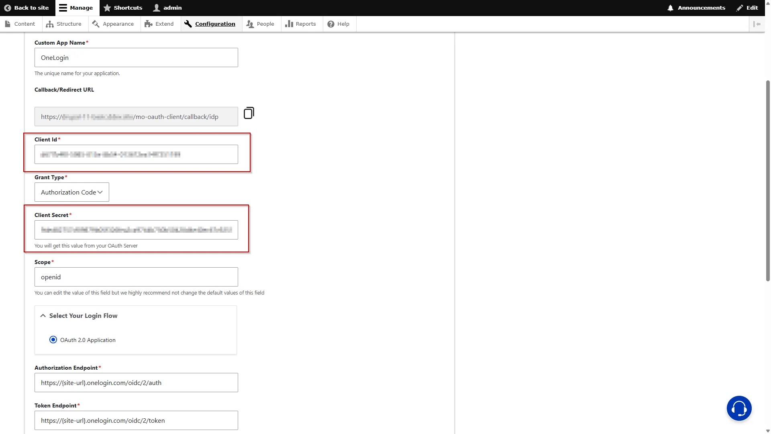
Task: Open the Appearance menu item
Action: [x=113, y=24]
